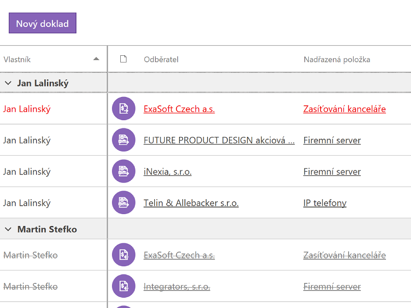411x308 pixels.
Task: Open strikethrough Zasíťování kanceláře link
Action: (345, 255)
